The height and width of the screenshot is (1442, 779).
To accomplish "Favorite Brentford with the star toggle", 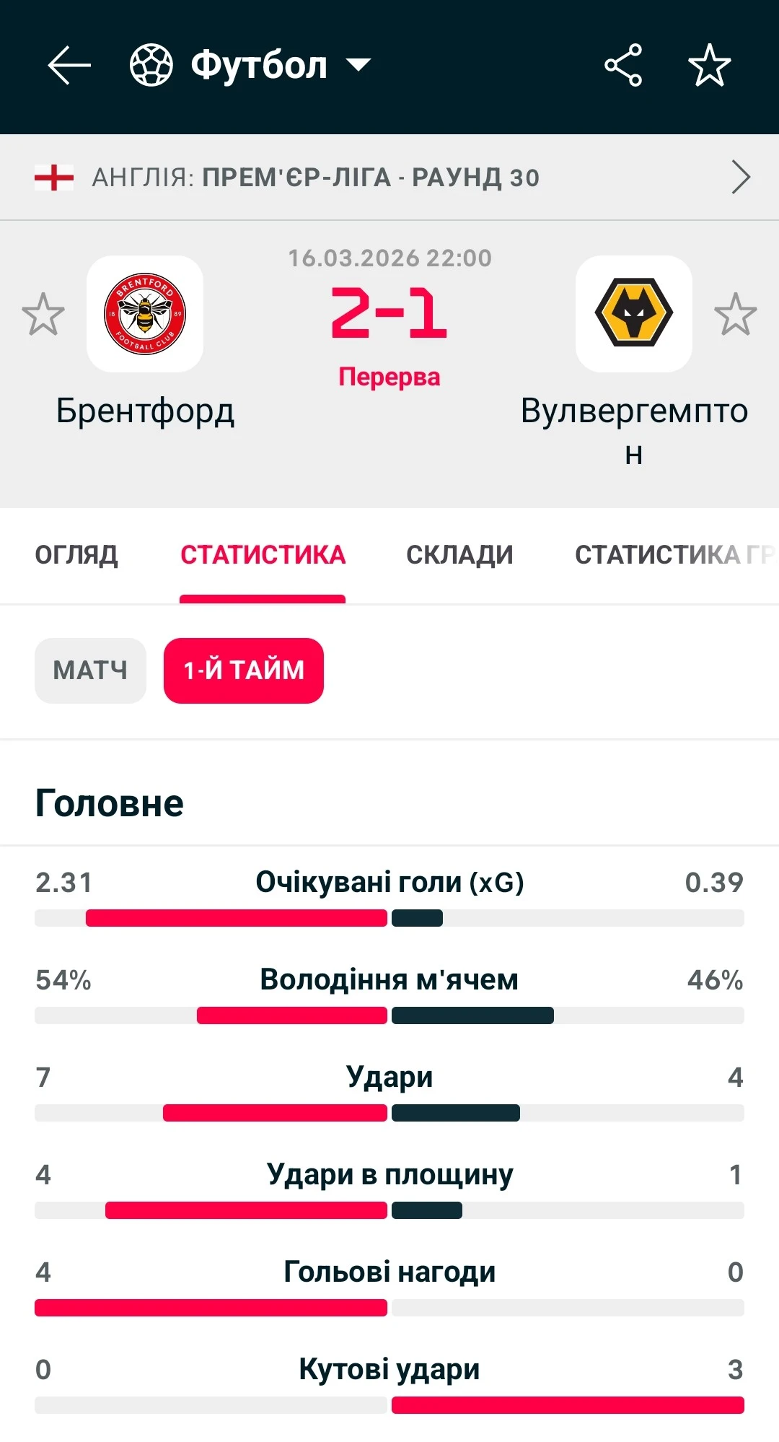I will (43, 314).
